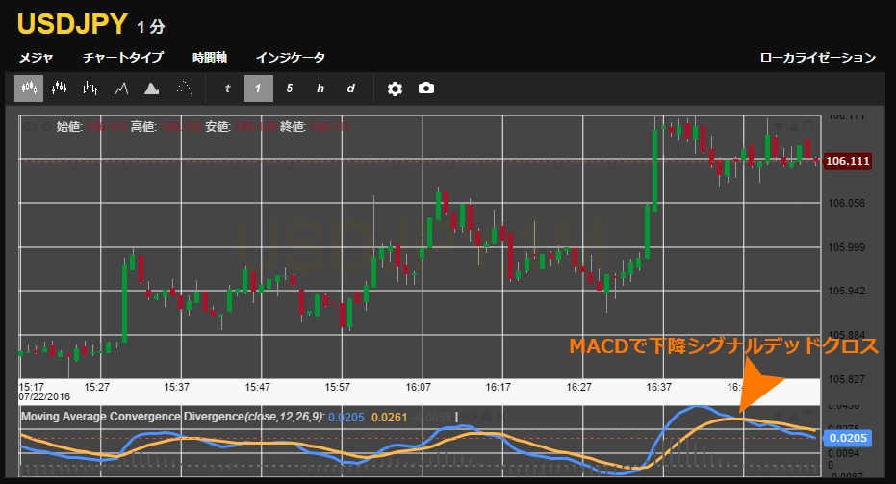Click the 106.056 price axis label
The height and width of the screenshot is (484, 896).
click(847, 203)
